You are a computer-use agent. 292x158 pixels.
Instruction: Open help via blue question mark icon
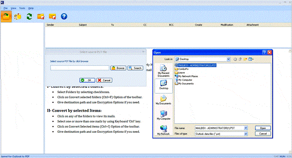(64, 17)
